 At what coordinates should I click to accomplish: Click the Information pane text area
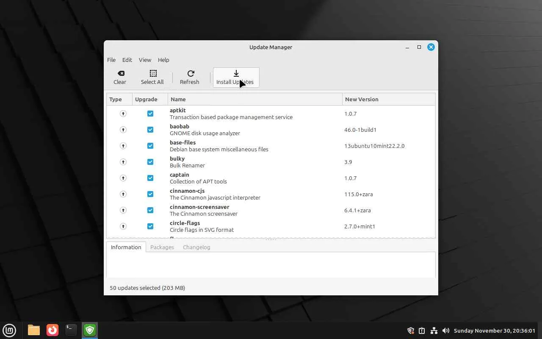[271, 265]
